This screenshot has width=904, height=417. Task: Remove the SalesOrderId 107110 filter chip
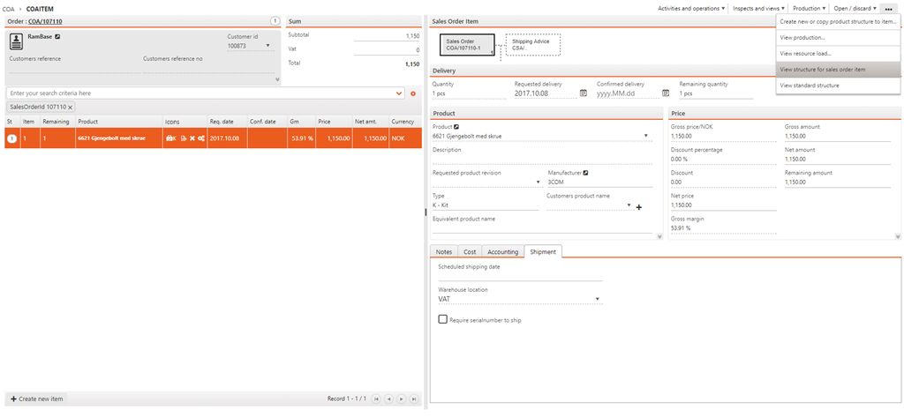coord(71,107)
